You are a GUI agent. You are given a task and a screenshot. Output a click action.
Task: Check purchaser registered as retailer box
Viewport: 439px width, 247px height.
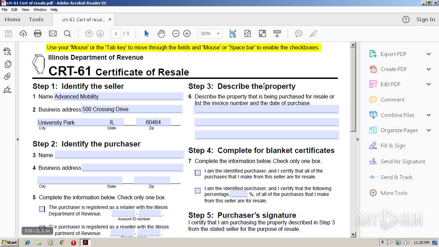pyautogui.click(x=42, y=209)
